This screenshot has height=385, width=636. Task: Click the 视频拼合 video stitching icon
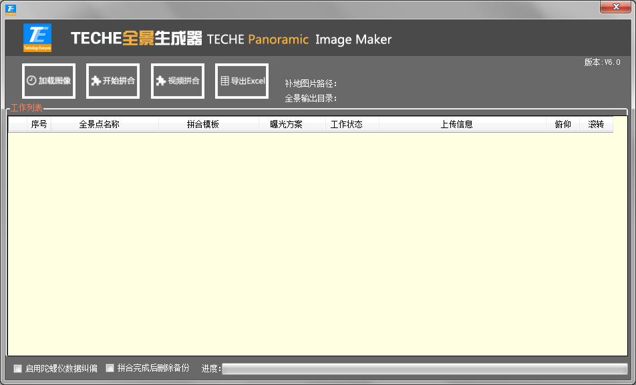click(x=160, y=80)
